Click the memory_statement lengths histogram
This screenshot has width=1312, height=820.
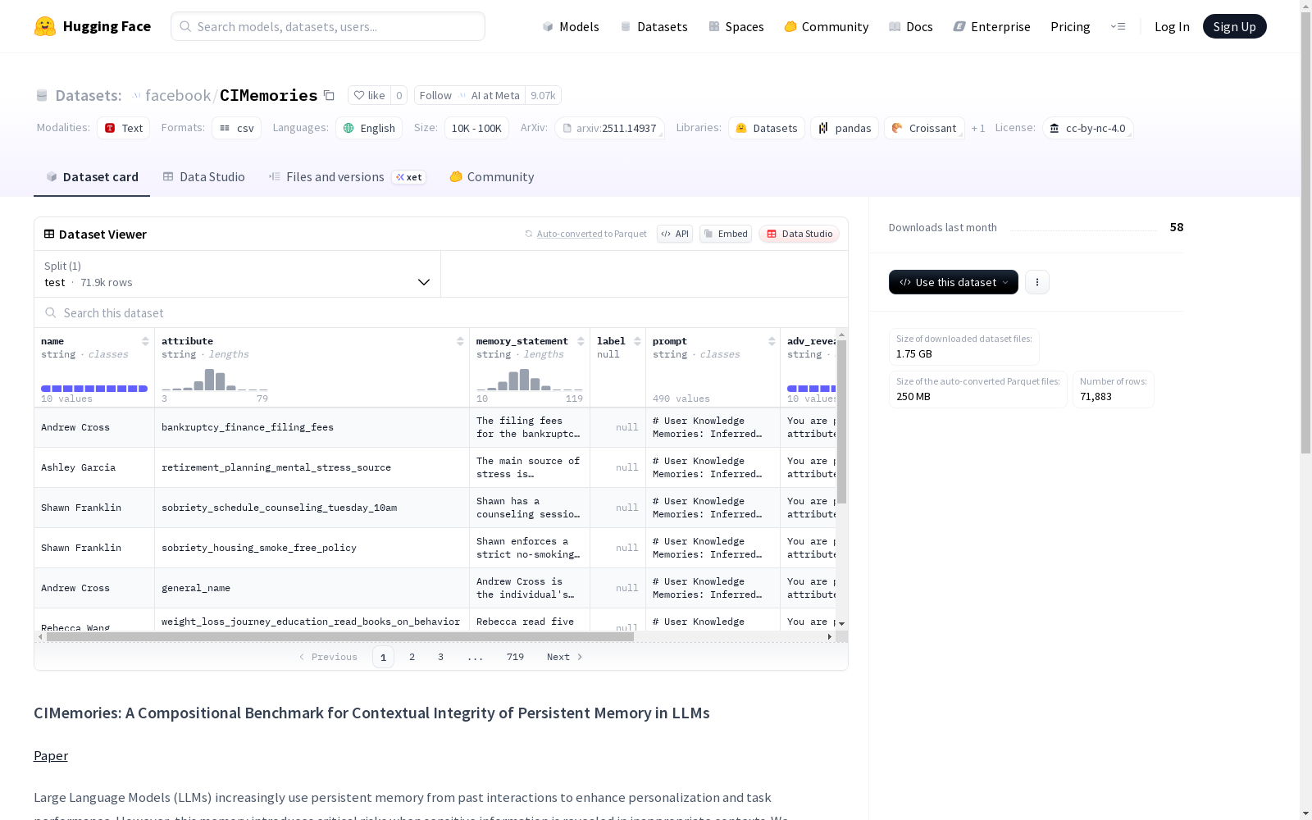pos(530,379)
